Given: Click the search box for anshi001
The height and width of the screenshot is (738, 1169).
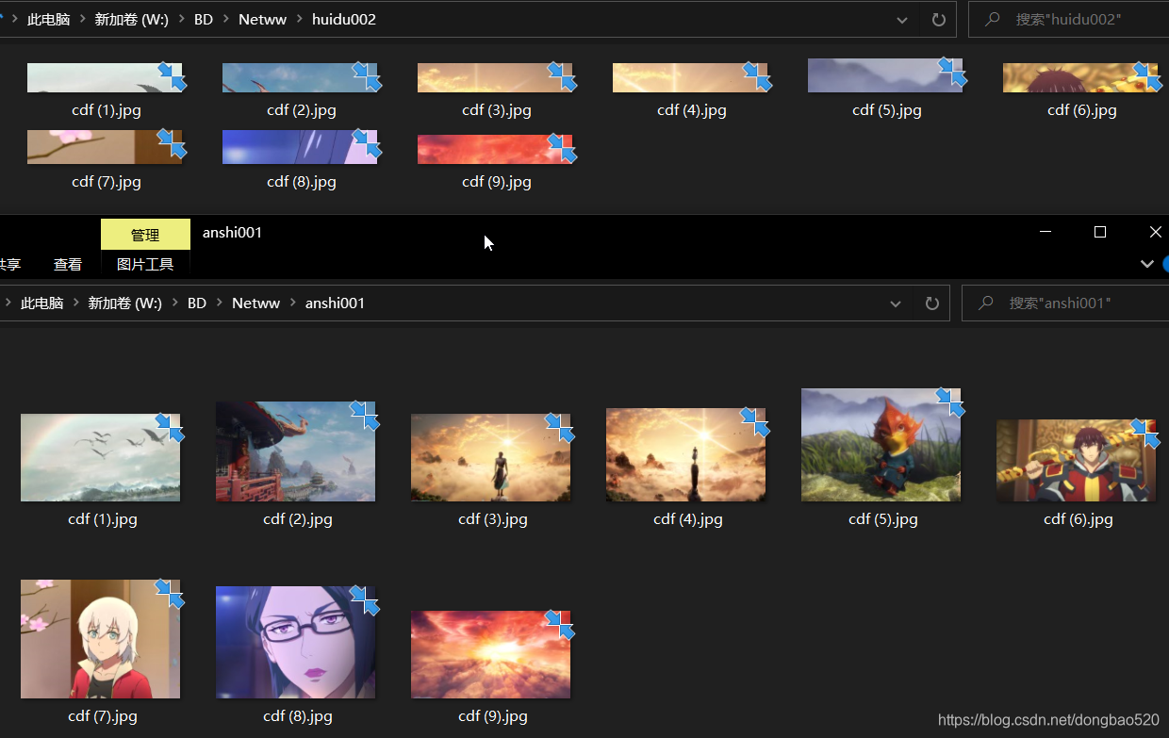Looking at the screenshot, I should 1065,303.
